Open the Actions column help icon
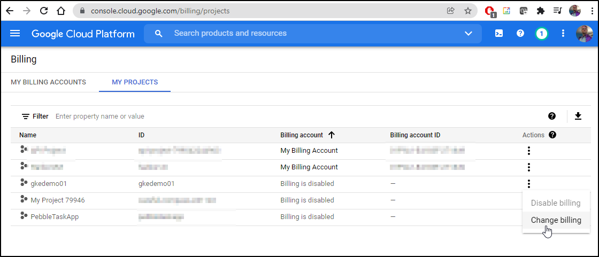 coord(552,135)
